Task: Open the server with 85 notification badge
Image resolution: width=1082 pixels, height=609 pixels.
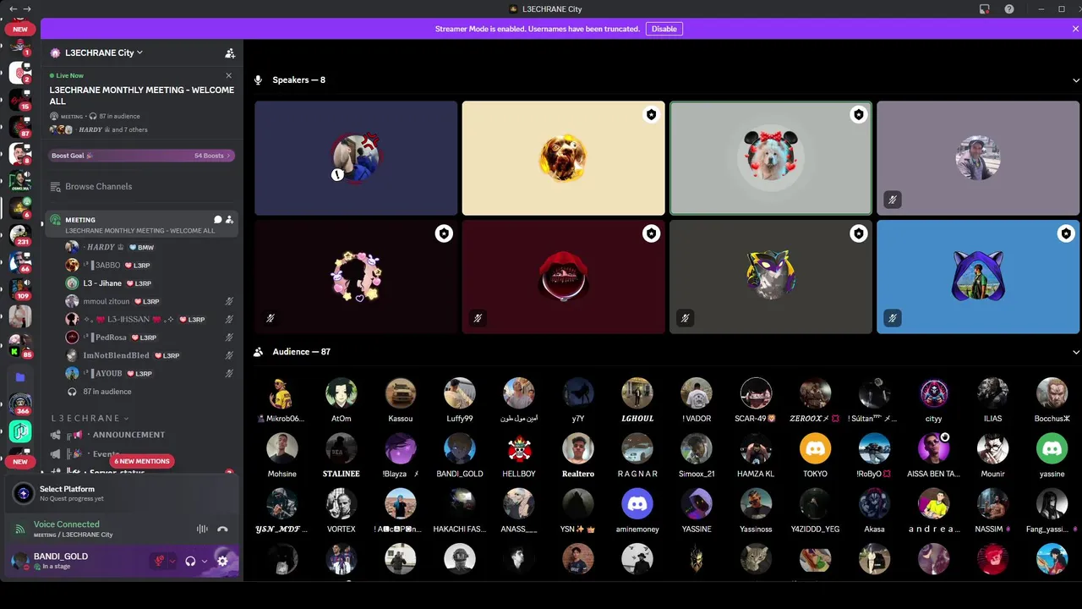Action: coord(20,344)
